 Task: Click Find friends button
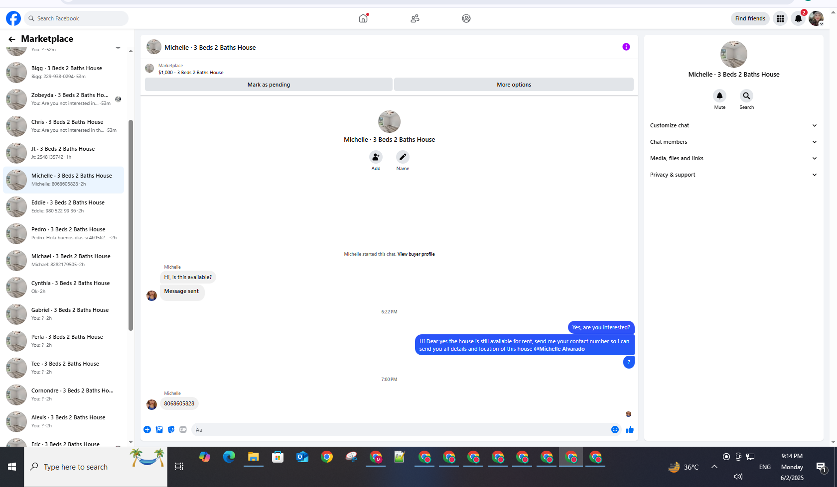point(750,18)
